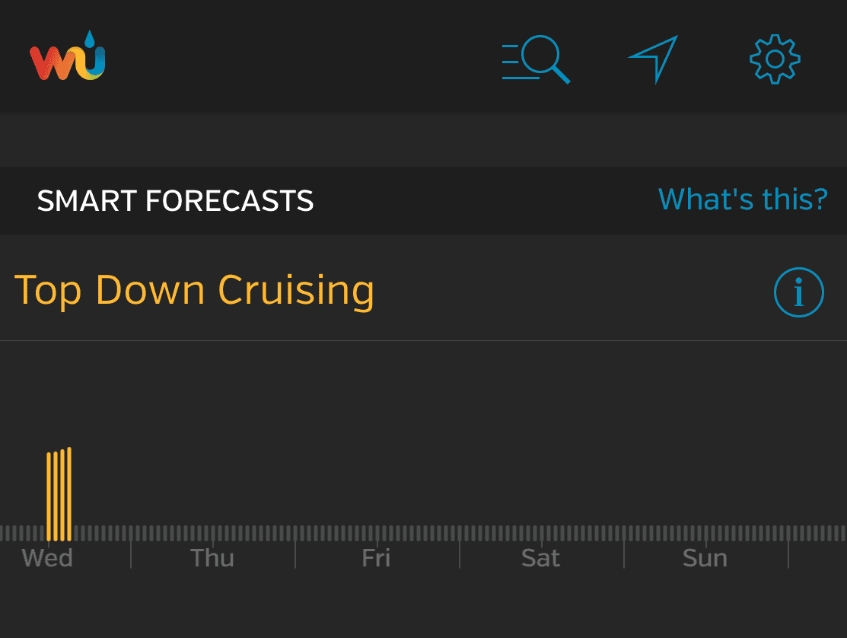Viewport: 847px width, 638px height.
Task: Click hourly tick strip above Sat
Action: pos(541,533)
